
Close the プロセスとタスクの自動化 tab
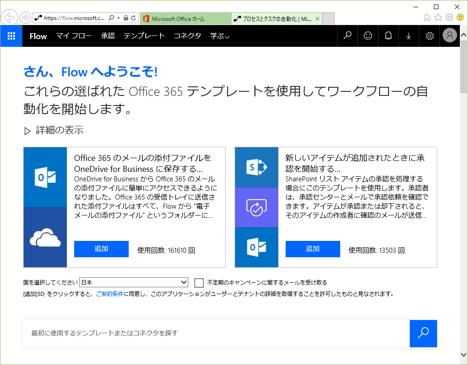[x=317, y=19]
